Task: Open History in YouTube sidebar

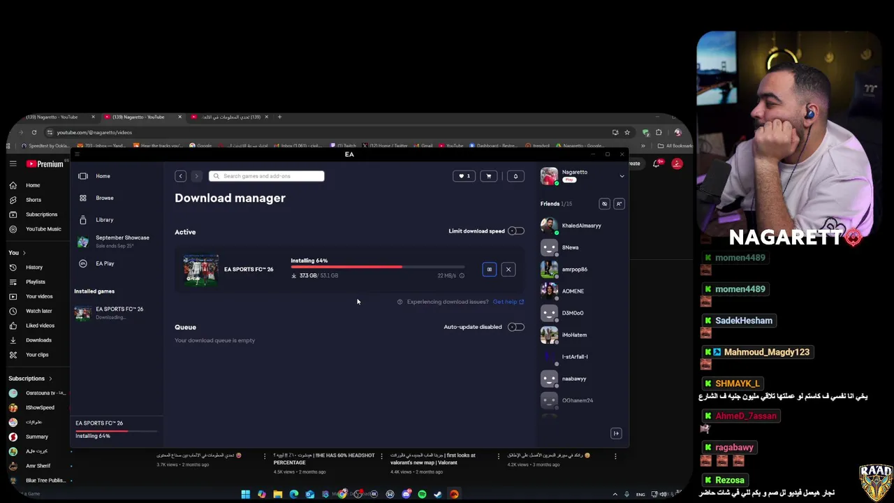Action: 34,268
